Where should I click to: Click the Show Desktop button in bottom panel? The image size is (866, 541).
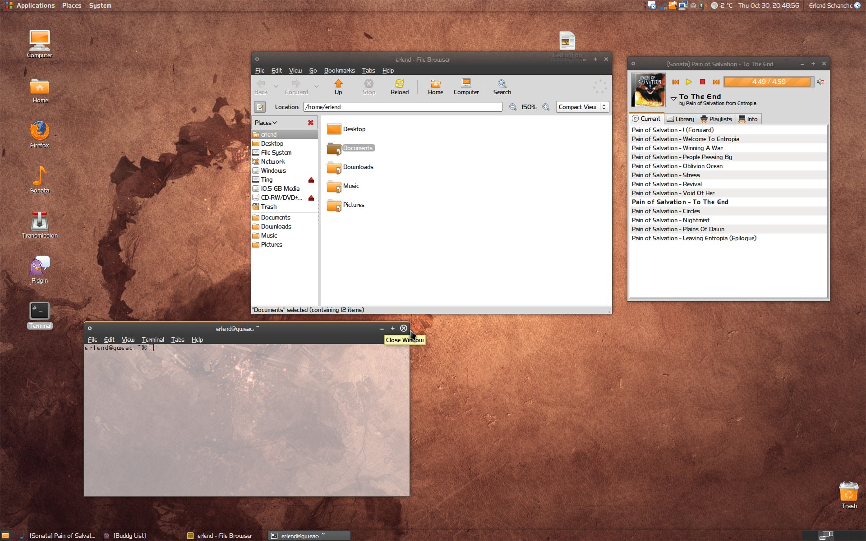[5, 536]
